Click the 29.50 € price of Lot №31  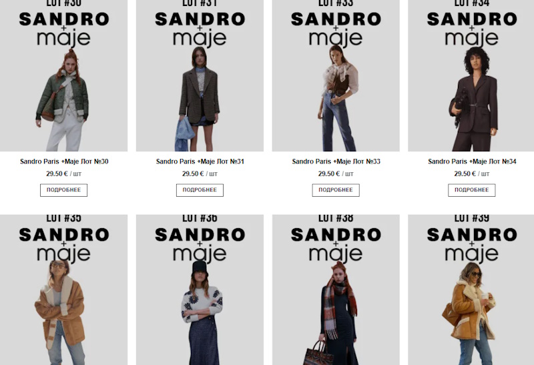point(193,173)
